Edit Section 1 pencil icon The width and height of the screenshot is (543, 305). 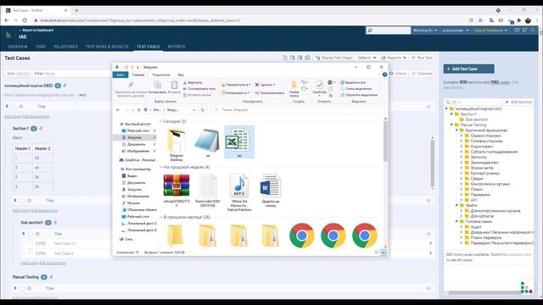click(41, 128)
